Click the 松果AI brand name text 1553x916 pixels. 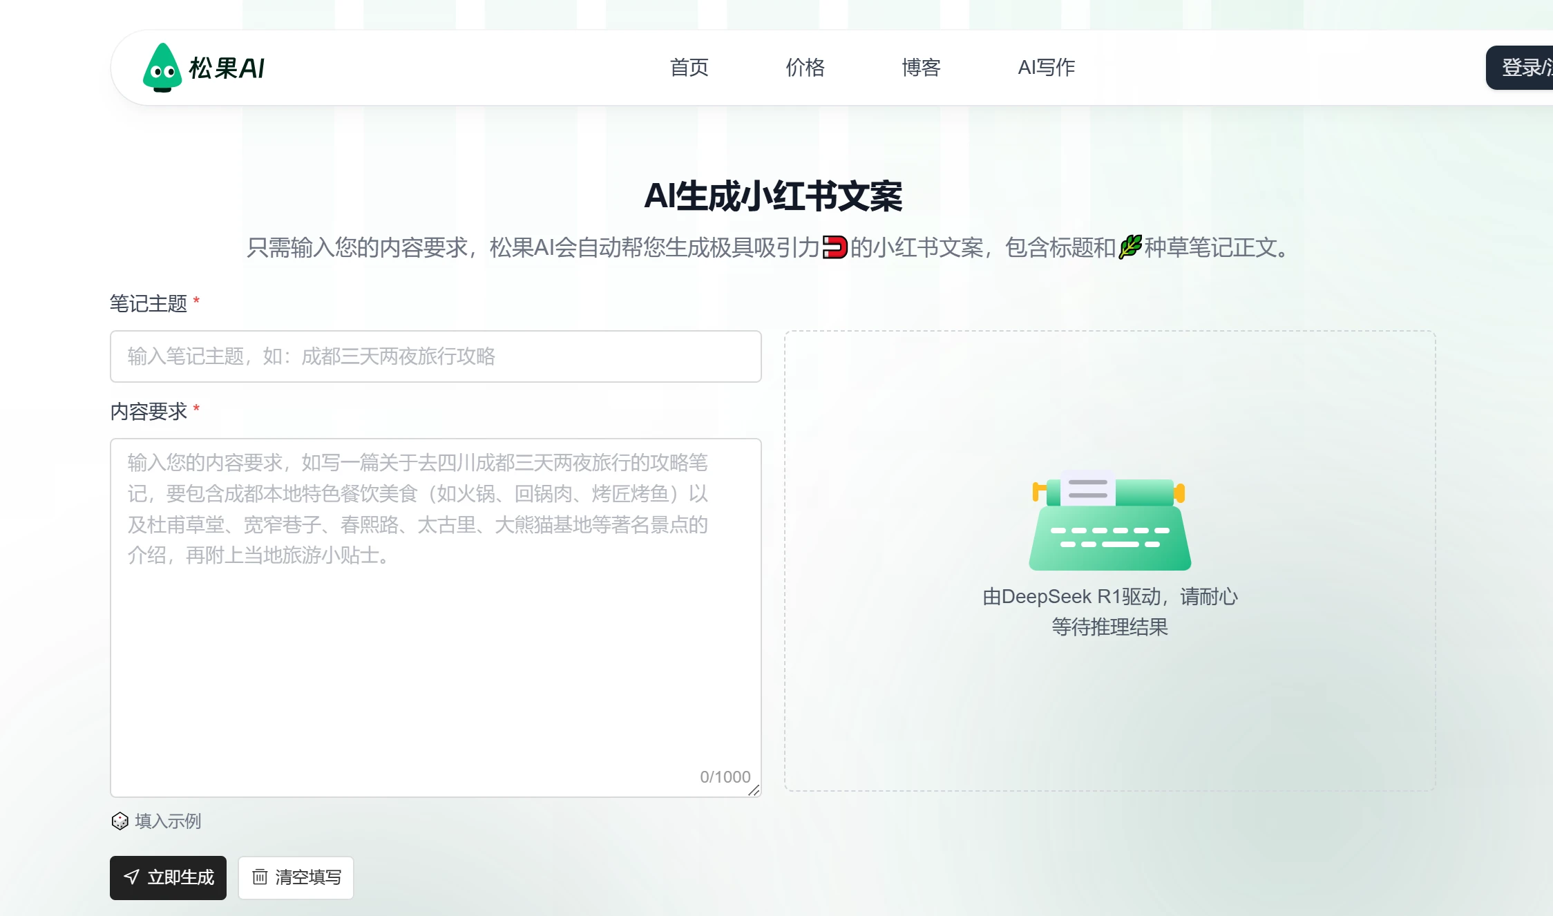point(227,68)
